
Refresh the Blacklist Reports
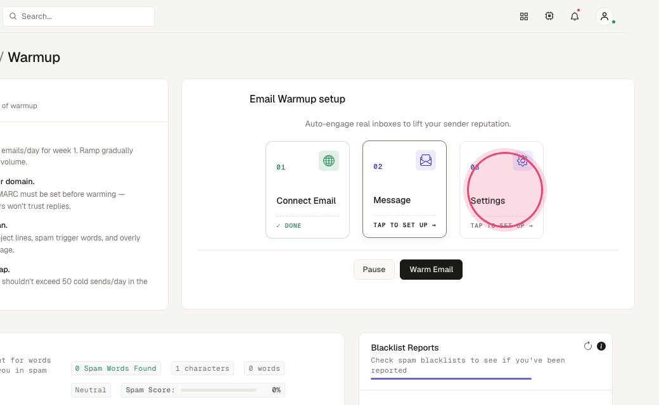587,346
